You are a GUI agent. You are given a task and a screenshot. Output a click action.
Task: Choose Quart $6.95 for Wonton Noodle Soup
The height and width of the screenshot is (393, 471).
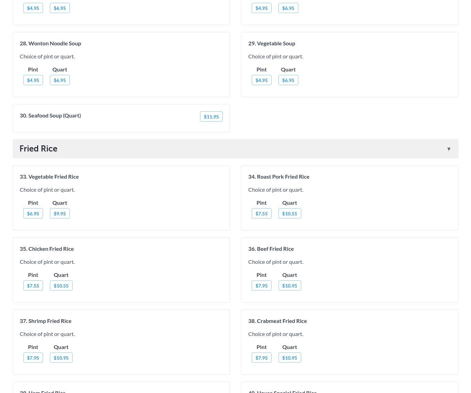[59, 80]
